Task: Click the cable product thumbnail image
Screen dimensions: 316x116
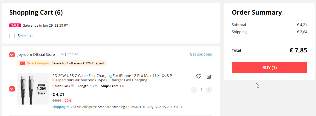Action: click(x=33, y=89)
